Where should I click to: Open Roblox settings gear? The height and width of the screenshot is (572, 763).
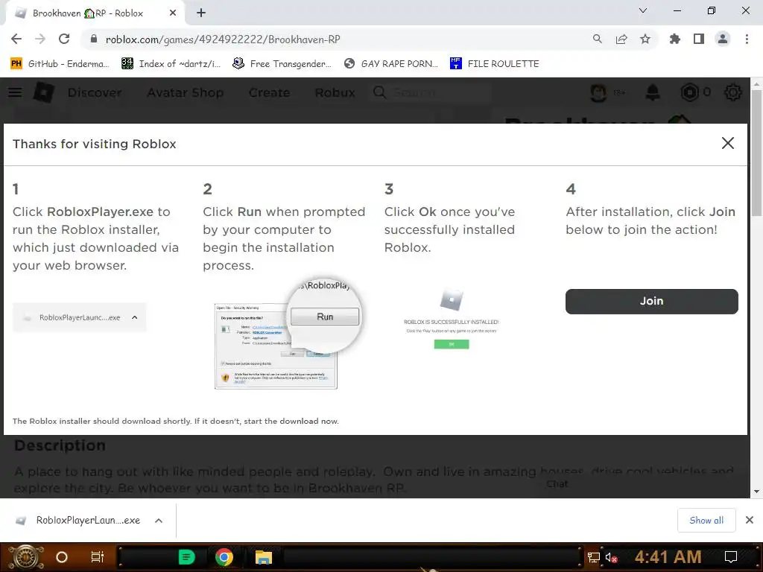coord(733,92)
